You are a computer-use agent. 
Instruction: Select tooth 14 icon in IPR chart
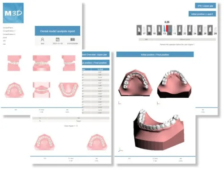click(159, 30)
